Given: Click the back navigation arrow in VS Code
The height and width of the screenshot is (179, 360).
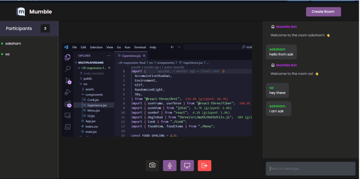Looking at the screenshot, I should tap(172, 47).
